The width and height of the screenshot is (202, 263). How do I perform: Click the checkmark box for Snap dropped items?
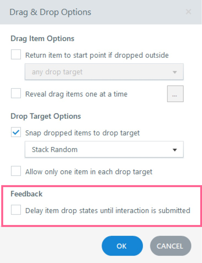16,132
